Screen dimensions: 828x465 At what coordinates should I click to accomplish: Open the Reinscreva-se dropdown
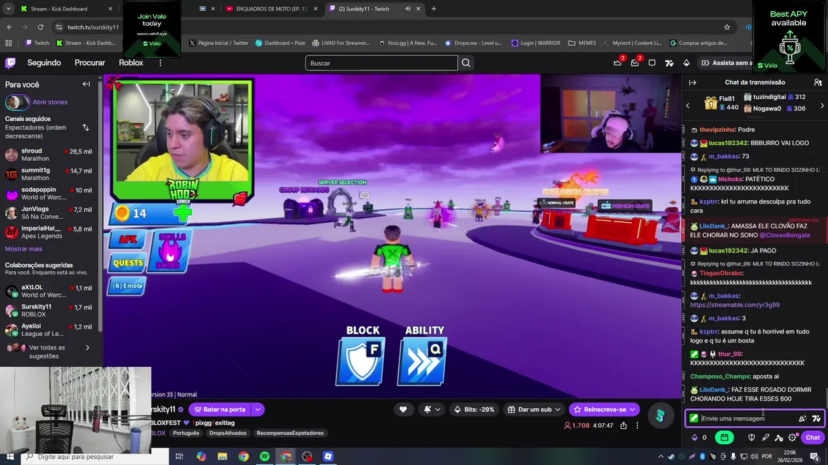632,409
